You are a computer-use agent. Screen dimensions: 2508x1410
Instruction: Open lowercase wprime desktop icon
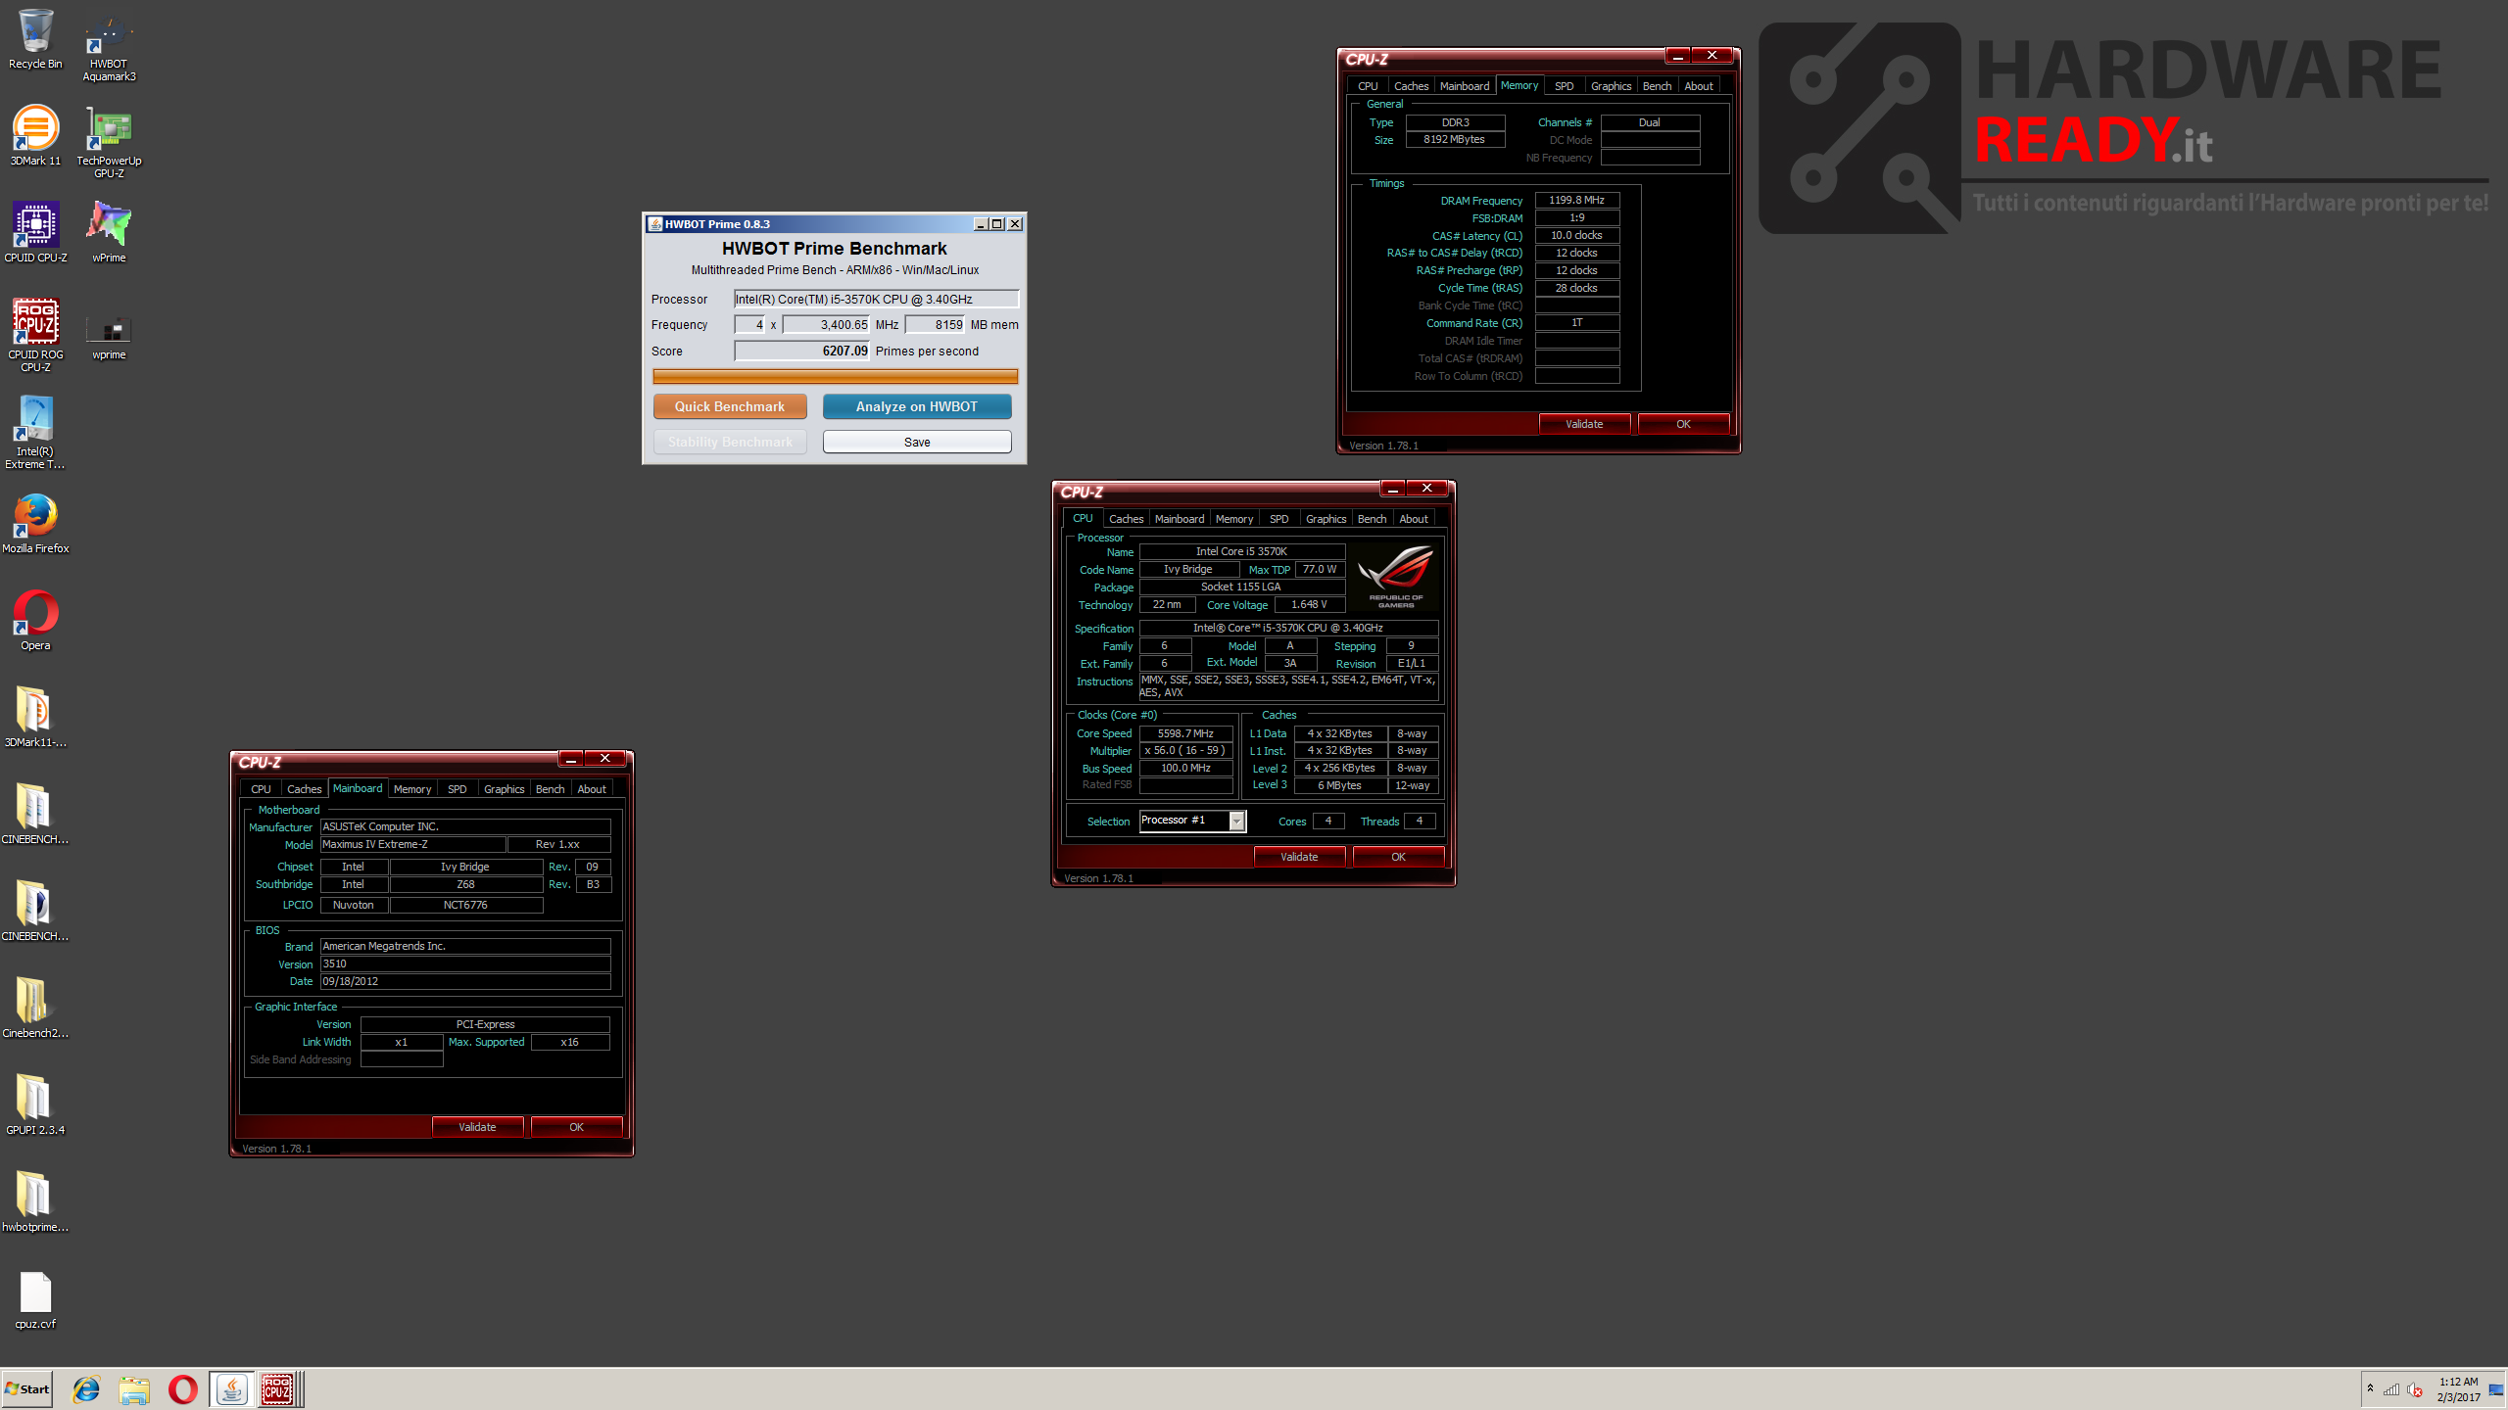tap(109, 336)
